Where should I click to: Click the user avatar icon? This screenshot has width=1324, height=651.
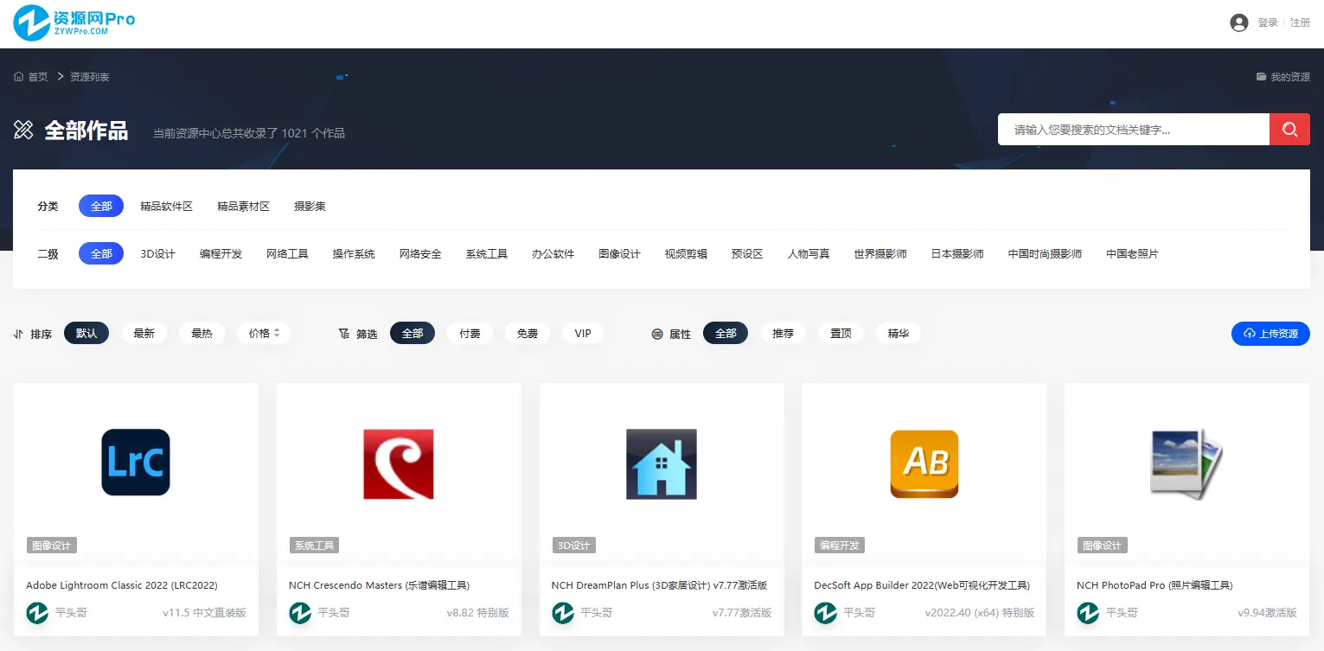(1238, 23)
